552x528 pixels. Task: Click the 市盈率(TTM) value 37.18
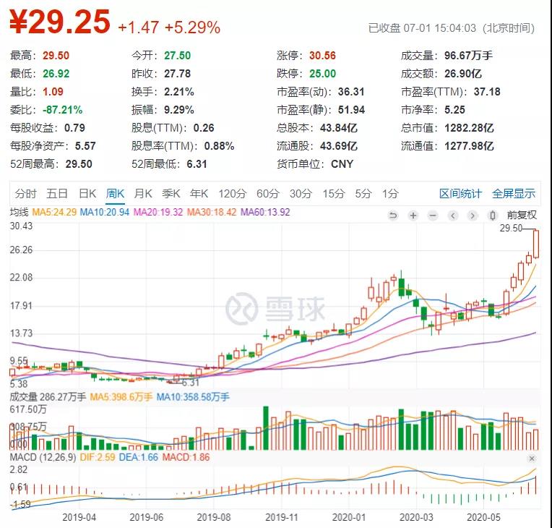pos(487,92)
